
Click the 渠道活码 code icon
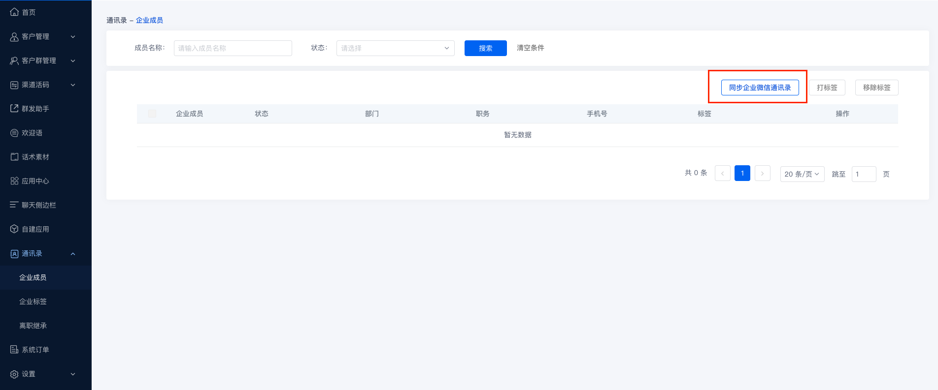(14, 85)
